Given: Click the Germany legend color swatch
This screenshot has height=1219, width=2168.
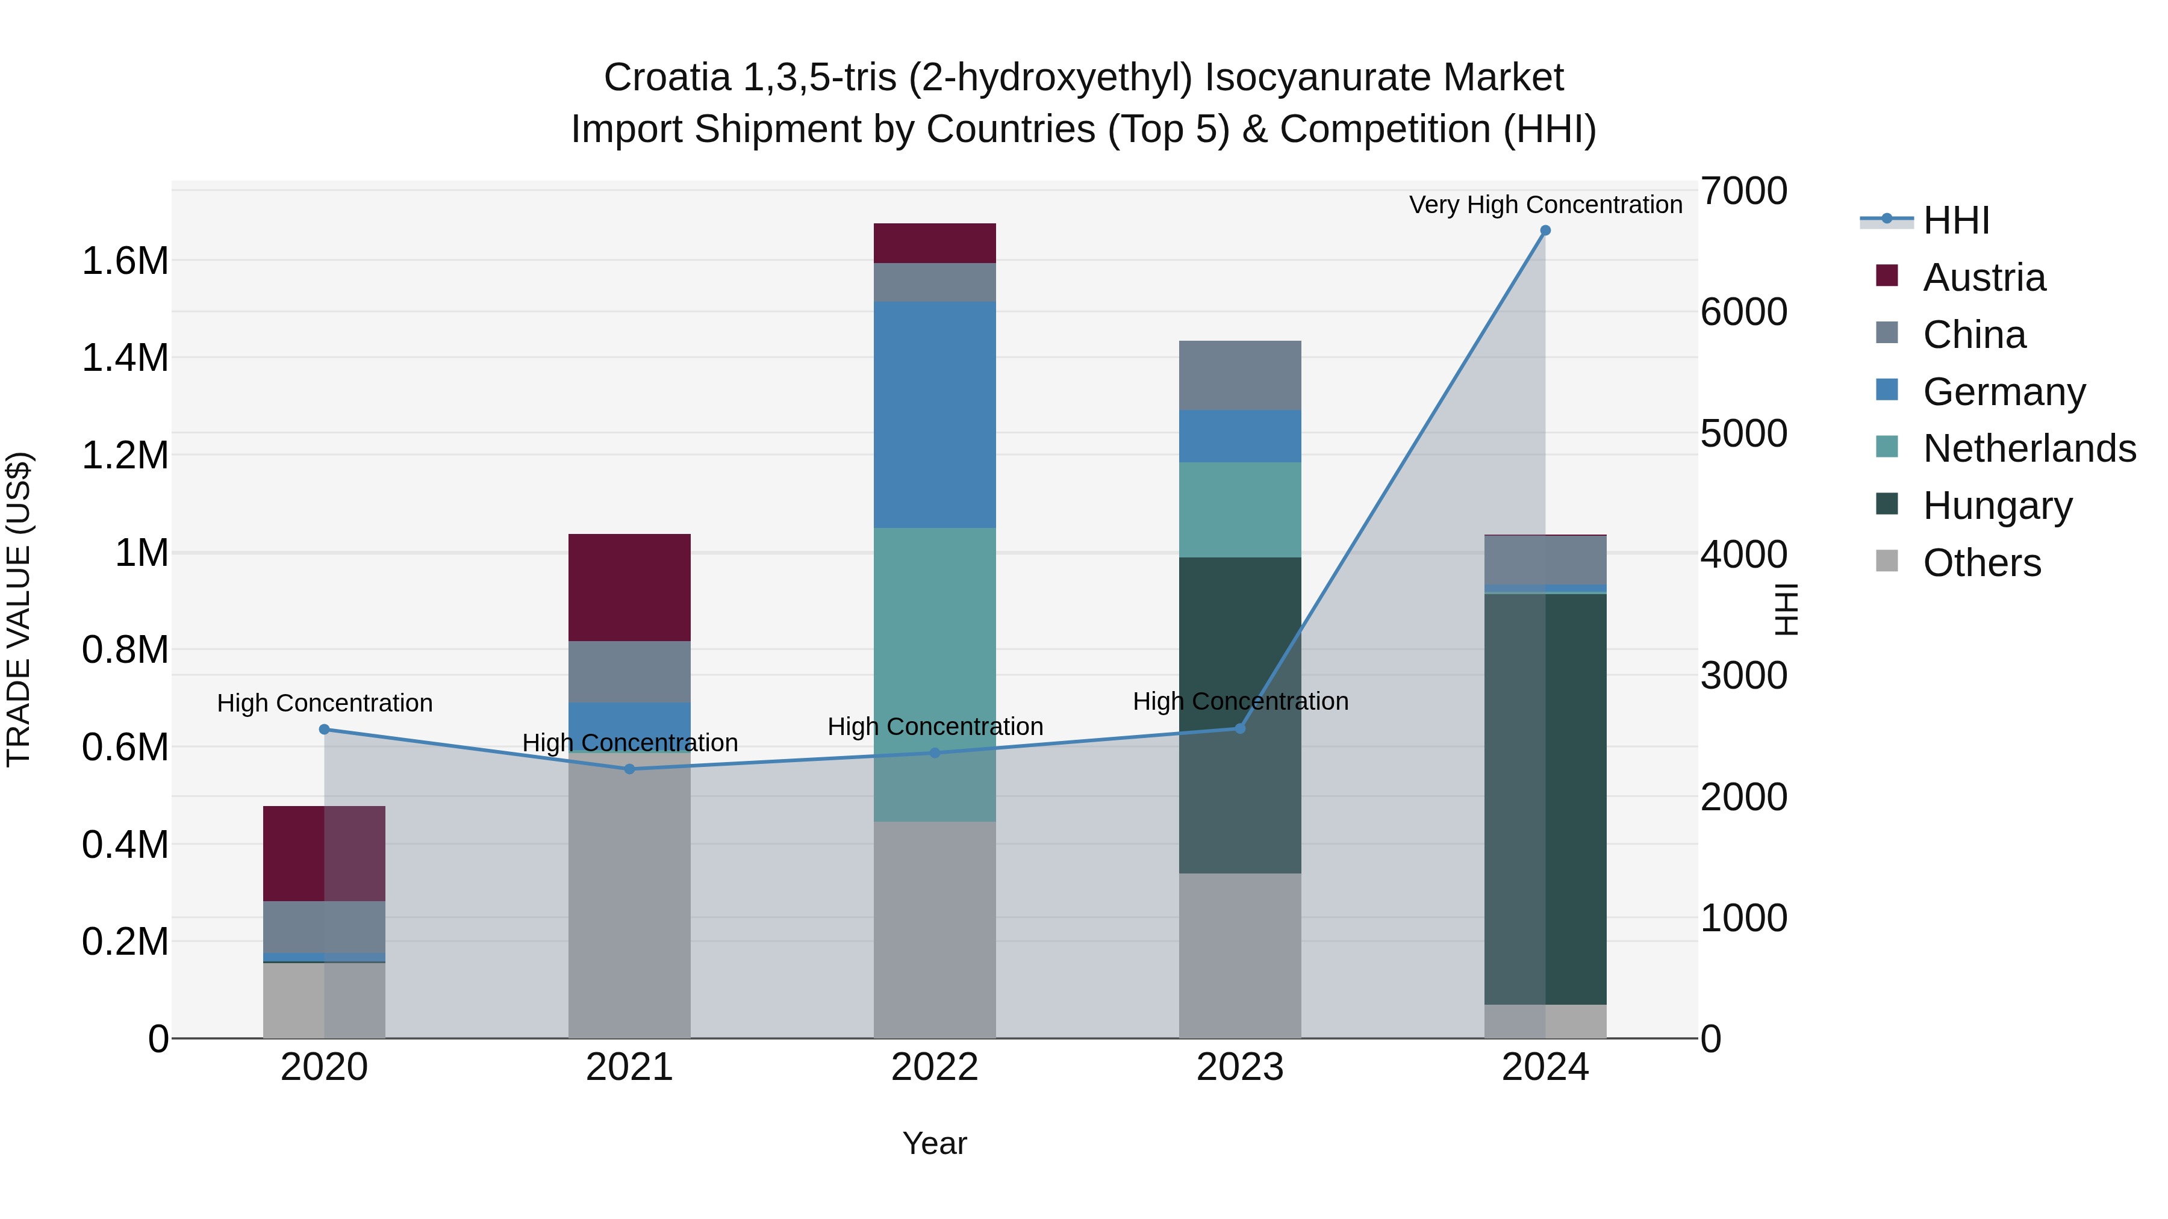Looking at the screenshot, I should [x=1887, y=390].
